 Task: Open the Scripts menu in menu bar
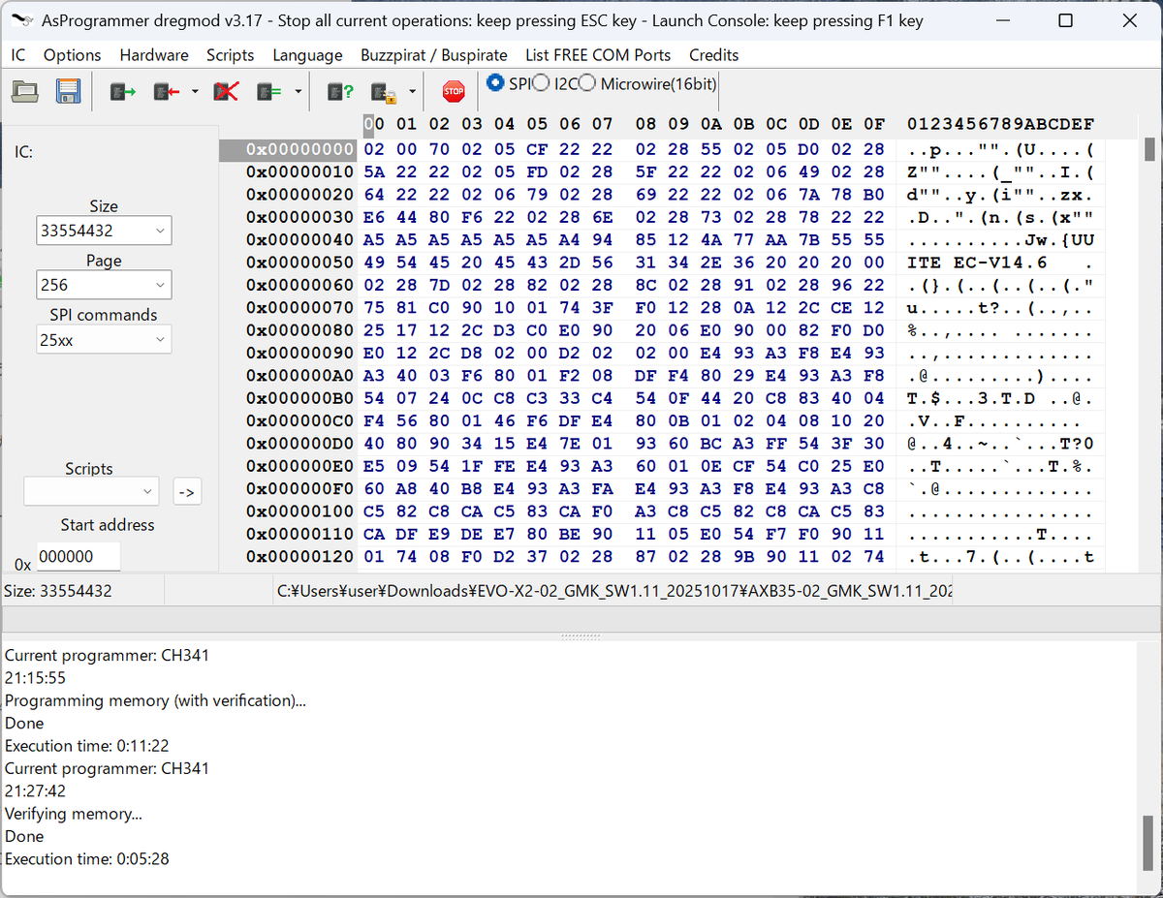230,55
